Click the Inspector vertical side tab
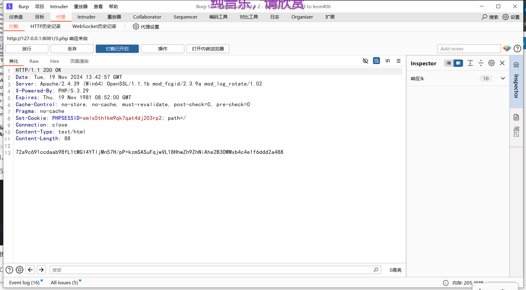This screenshot has height=290, width=526. (x=516, y=82)
